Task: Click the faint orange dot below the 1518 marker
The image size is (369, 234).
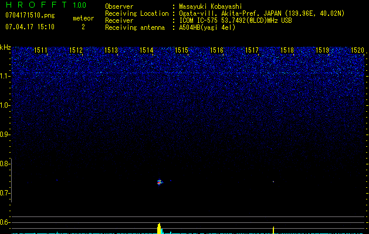Action: (x=273, y=181)
